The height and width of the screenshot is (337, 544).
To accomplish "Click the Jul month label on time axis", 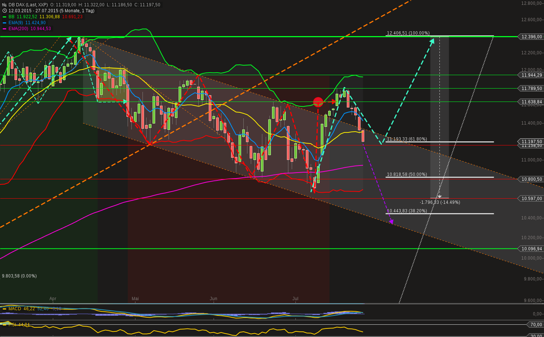I will click(295, 299).
